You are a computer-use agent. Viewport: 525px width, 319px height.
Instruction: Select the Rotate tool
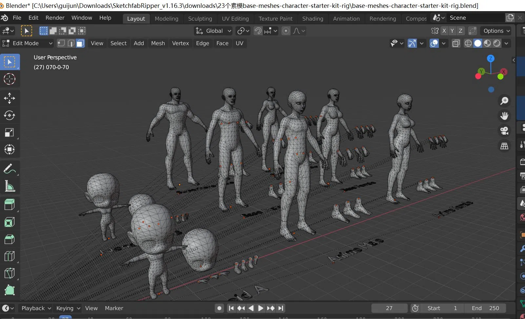point(10,115)
